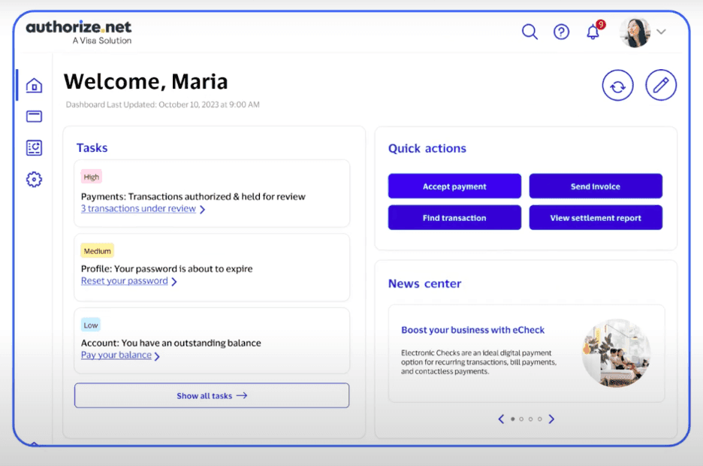The image size is (703, 466).
Task: Edit the dashboard using the pencil icon
Action: coord(660,85)
